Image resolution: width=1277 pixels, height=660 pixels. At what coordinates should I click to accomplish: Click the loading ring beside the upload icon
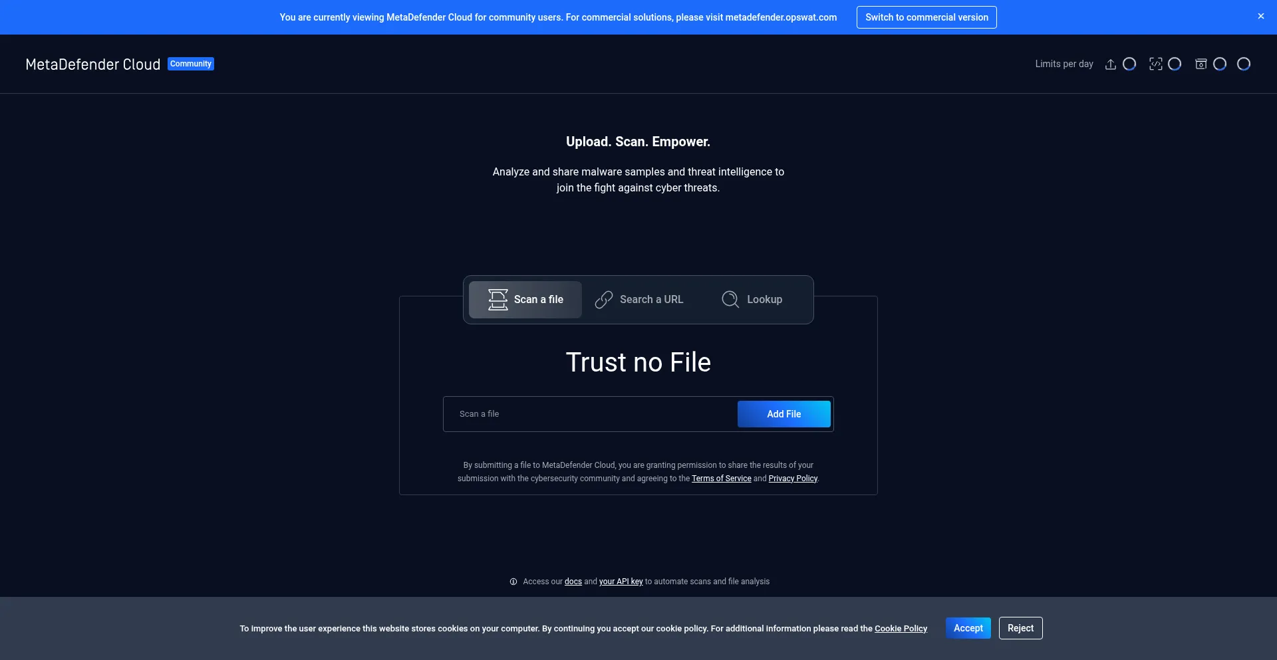point(1129,64)
